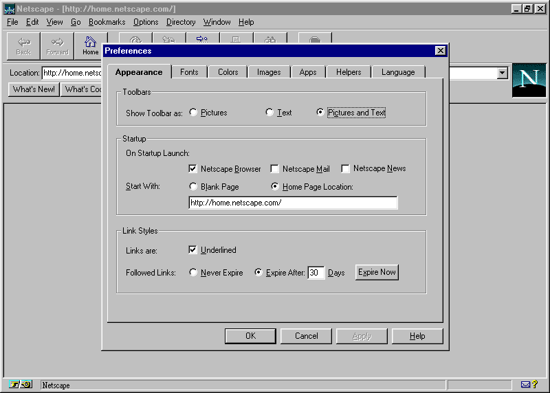
Task: Click the Netscape N logo
Action: [x=529, y=80]
